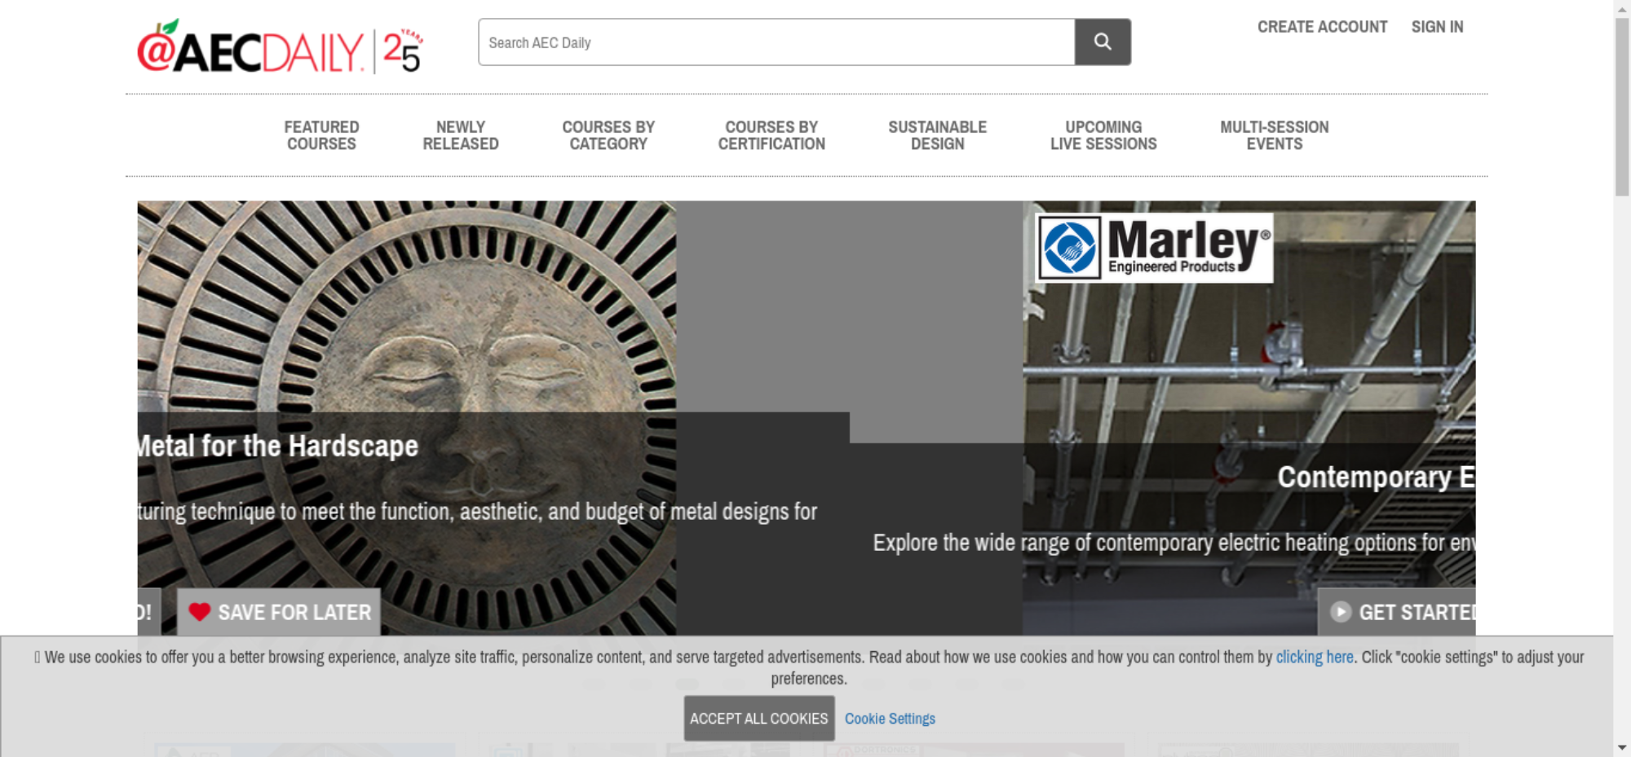Screen dimensions: 1631x757
Task: Click the scrollbar down arrow
Action: point(1622,747)
